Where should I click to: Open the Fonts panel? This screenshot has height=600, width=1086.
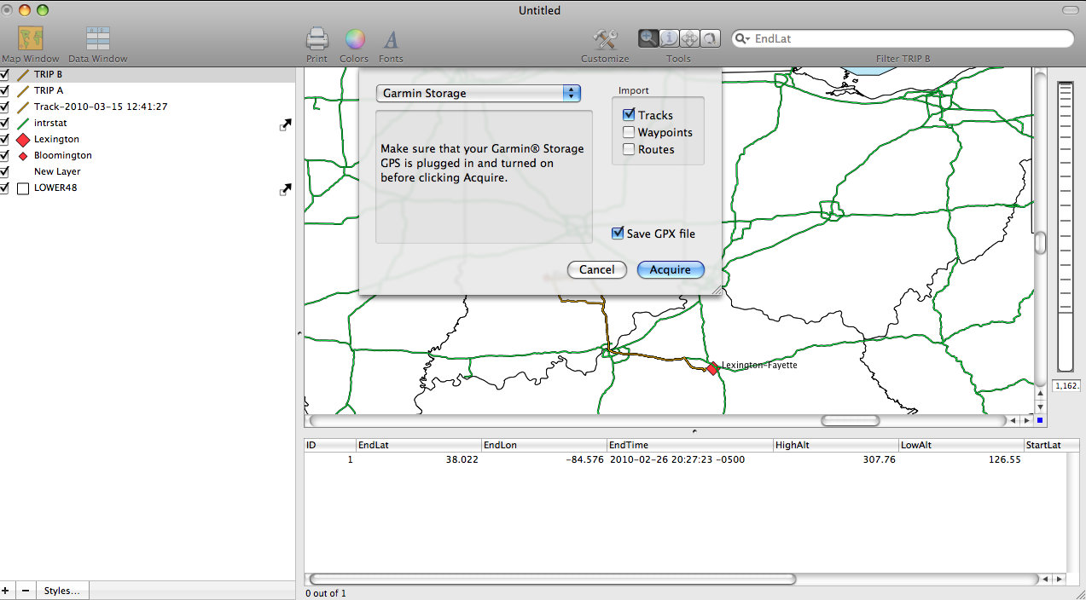click(x=391, y=40)
